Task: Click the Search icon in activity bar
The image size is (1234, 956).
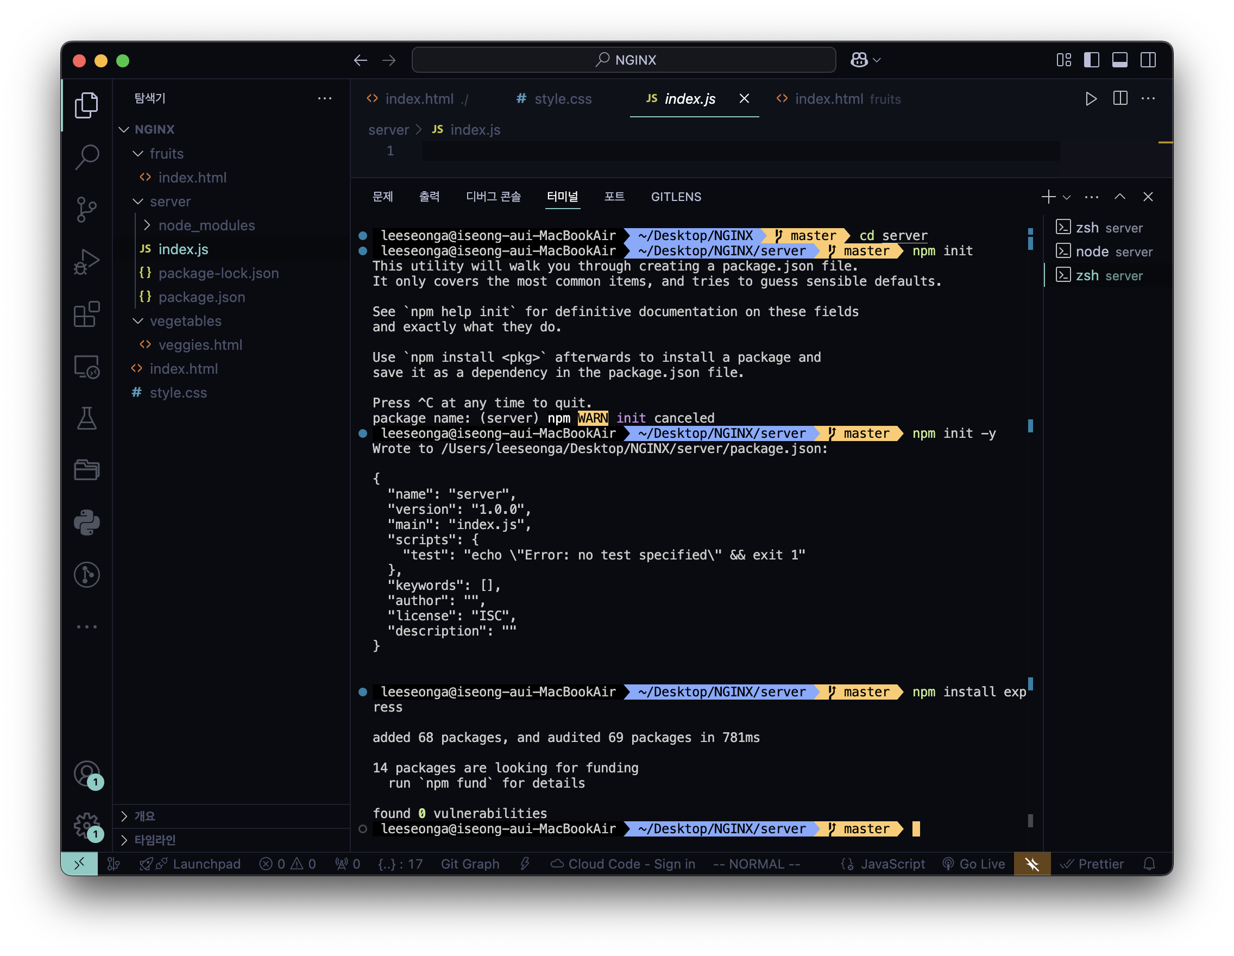Action: pyautogui.click(x=86, y=158)
